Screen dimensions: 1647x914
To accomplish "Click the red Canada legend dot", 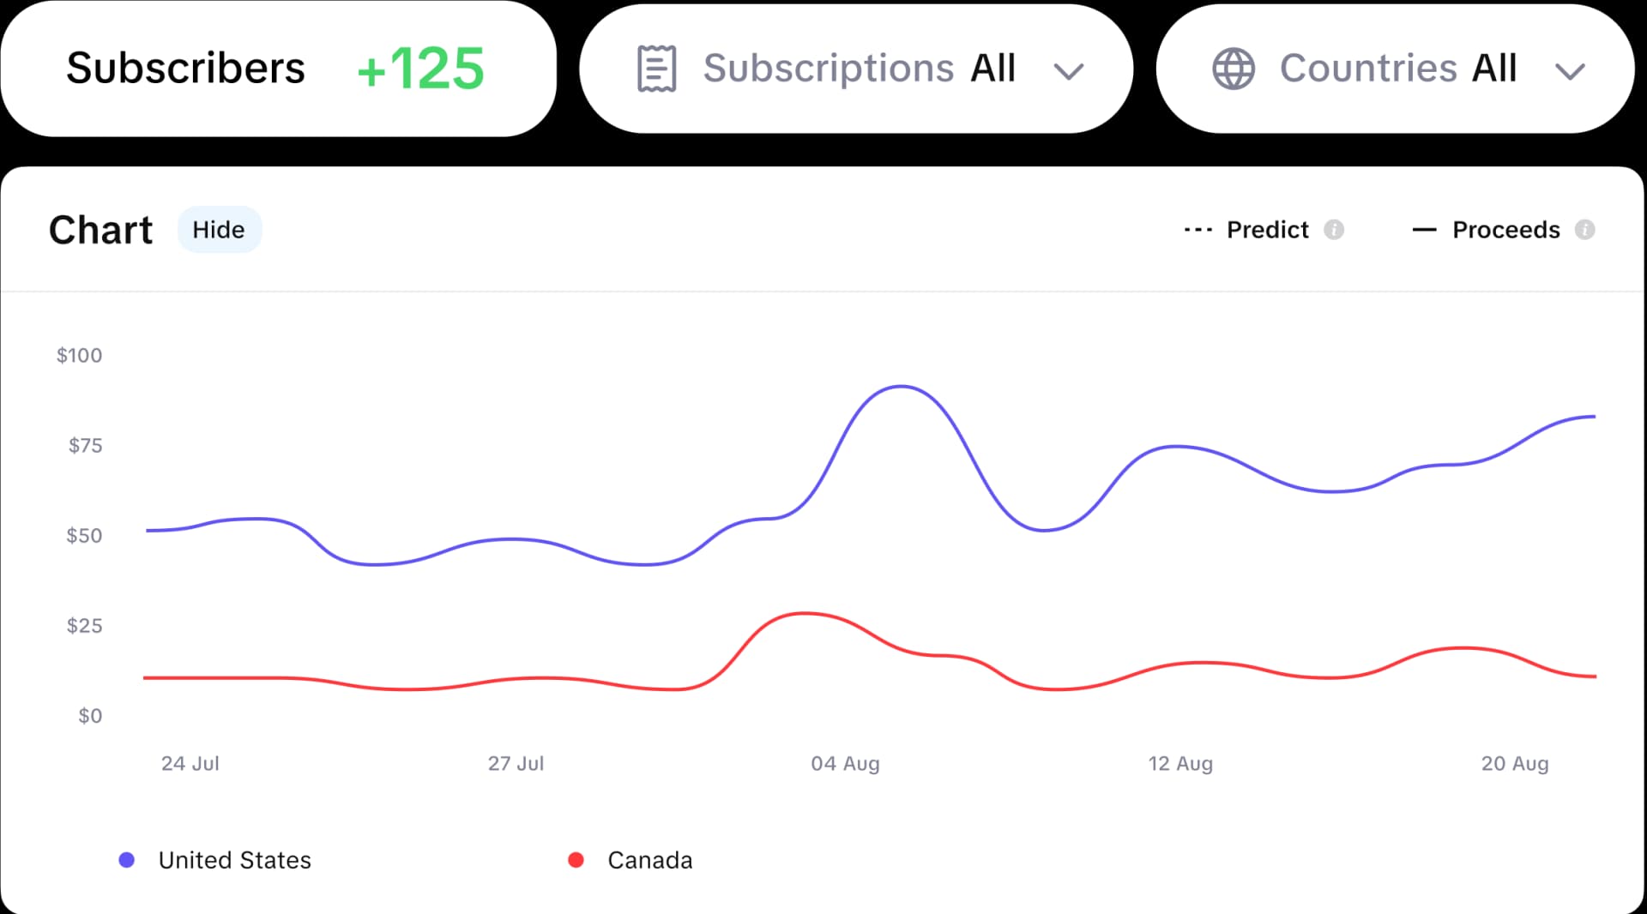I will [x=576, y=859].
